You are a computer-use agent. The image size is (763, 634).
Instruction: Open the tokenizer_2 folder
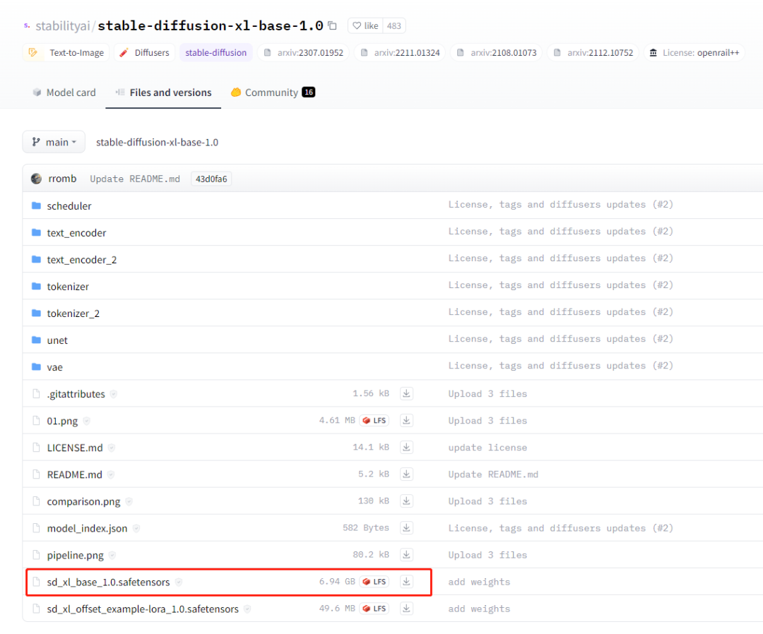[x=73, y=313]
